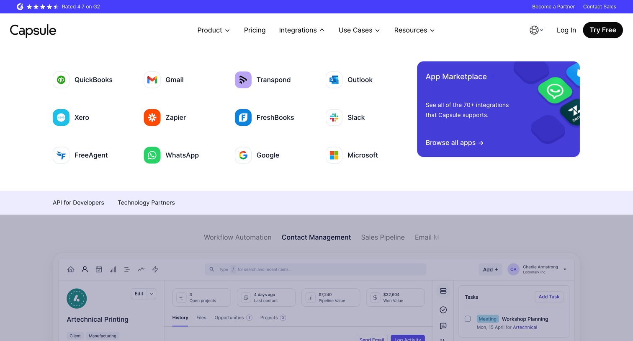This screenshot has height=341, width=633.
Task: Open the reports line-chart icon
Action: [141, 269]
